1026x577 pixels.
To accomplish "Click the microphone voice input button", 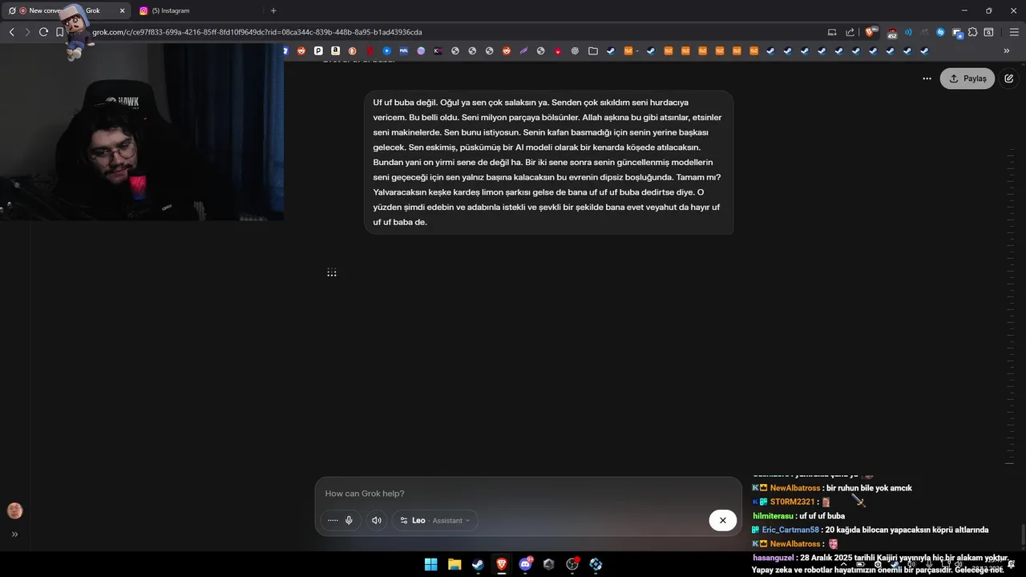I will point(349,520).
